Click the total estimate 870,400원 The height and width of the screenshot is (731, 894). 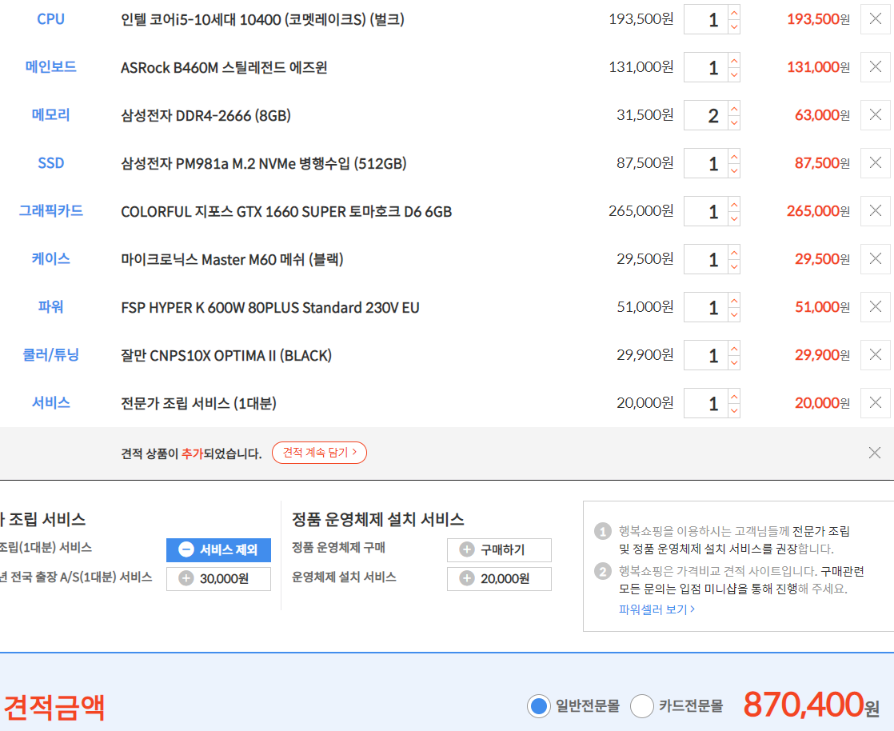(812, 705)
